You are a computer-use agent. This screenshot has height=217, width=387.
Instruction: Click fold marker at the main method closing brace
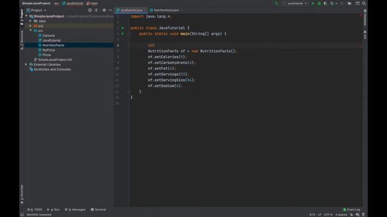(129, 92)
